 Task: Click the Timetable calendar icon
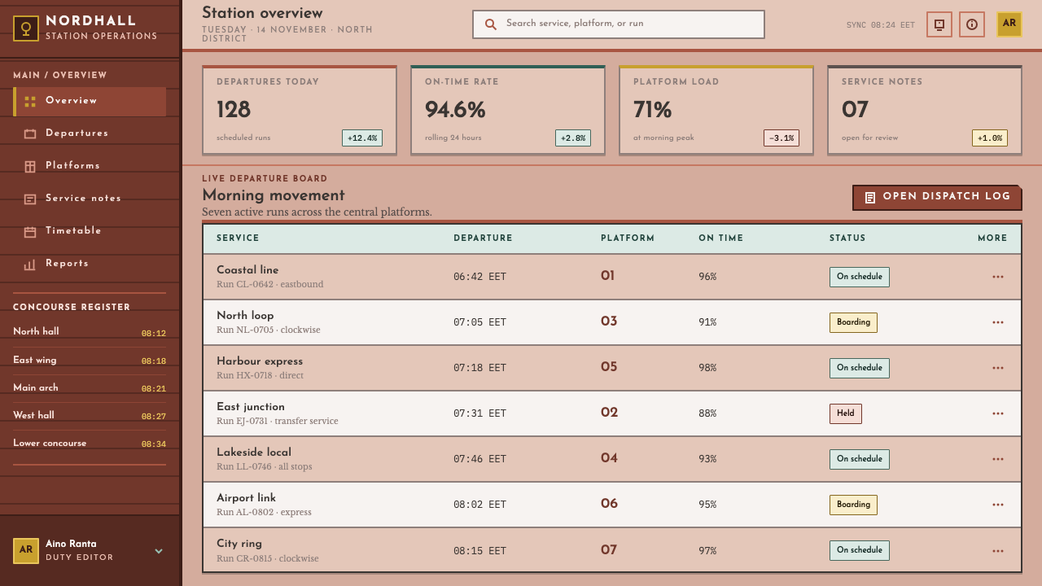click(x=30, y=231)
